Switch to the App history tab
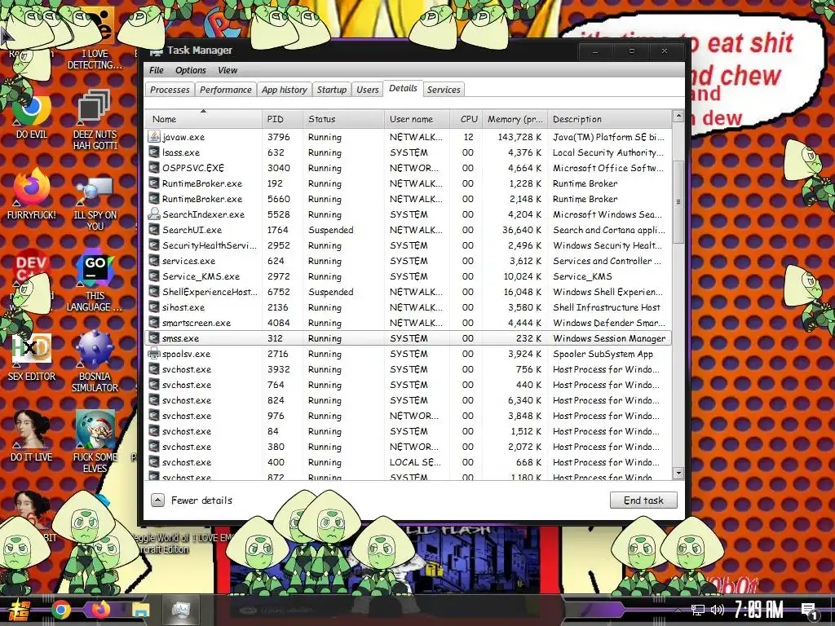The image size is (835, 626). pos(285,90)
